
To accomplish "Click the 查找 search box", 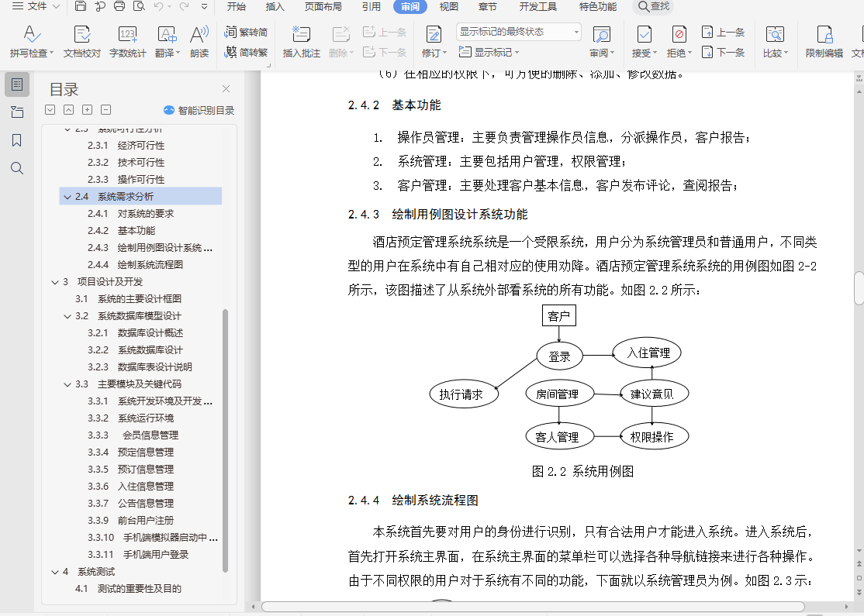I will pyautogui.click(x=654, y=7).
